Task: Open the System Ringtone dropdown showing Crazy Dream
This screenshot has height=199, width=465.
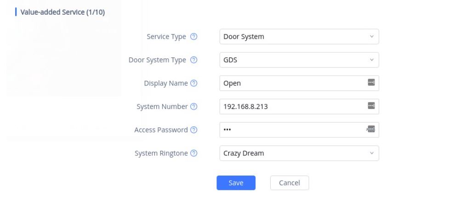Action: coord(299,154)
